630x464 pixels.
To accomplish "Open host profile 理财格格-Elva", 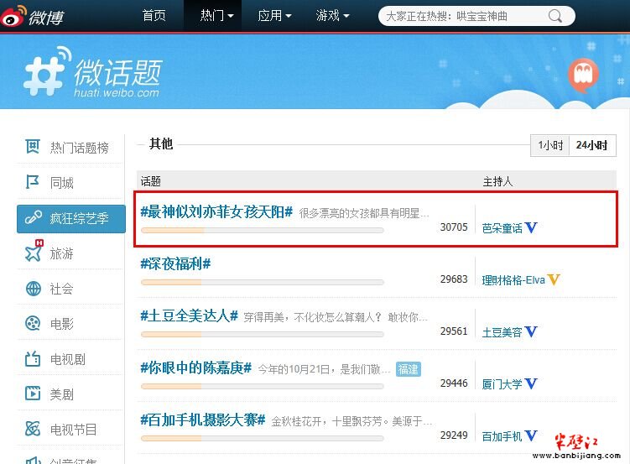I will (513, 279).
